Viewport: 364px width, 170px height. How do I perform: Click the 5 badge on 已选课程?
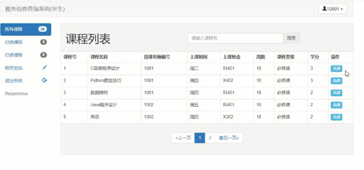(43, 42)
